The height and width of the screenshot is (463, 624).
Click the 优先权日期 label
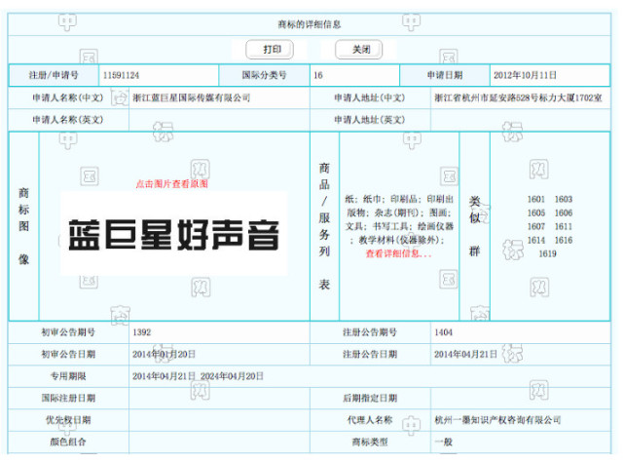tap(68, 420)
